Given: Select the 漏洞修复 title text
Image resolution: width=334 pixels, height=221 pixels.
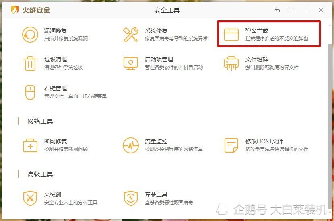Looking at the screenshot, I should coord(56,31).
